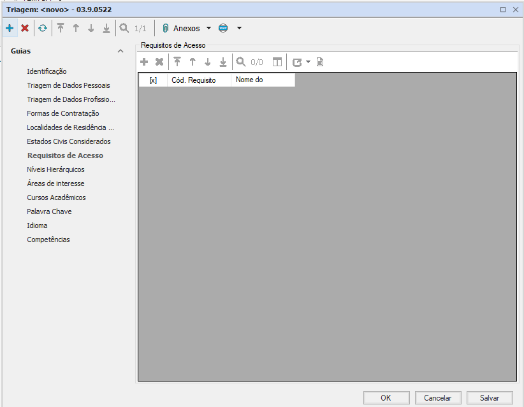The width and height of the screenshot is (524, 407).
Task: Click the blue plus add-record icon
Action: click(x=10, y=28)
